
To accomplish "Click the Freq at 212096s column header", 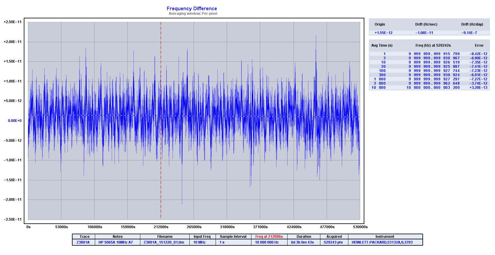I will [x=269, y=237].
